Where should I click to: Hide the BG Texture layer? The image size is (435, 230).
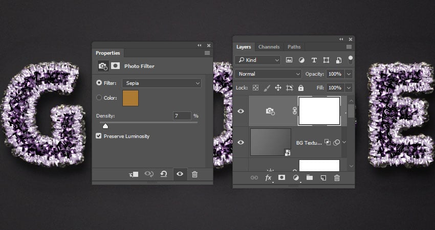pyautogui.click(x=241, y=142)
